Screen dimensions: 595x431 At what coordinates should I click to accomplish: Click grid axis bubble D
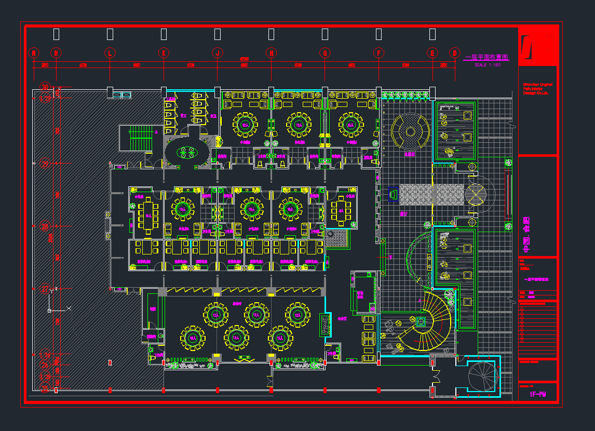455,53
